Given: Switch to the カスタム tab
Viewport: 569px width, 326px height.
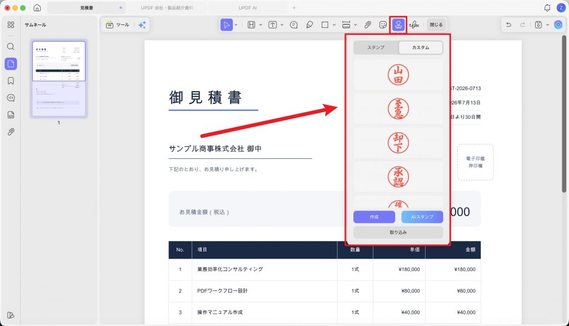Looking at the screenshot, I should click(421, 48).
